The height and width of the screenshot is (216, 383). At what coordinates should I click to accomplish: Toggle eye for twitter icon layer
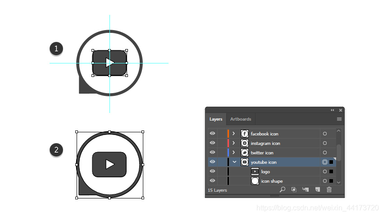[213, 153]
